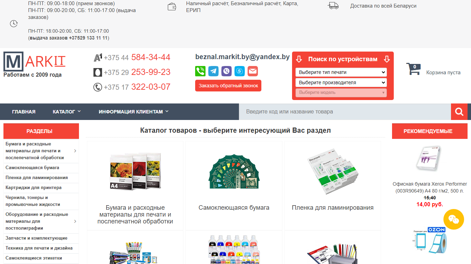Click 'Доставка по всей Беларуси' text
471x264 pixels.
tap(383, 6)
